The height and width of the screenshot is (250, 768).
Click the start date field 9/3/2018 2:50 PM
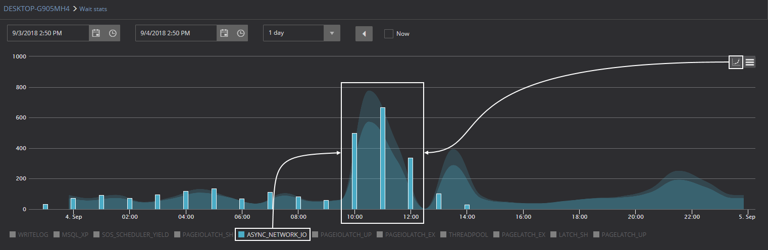pos(48,33)
